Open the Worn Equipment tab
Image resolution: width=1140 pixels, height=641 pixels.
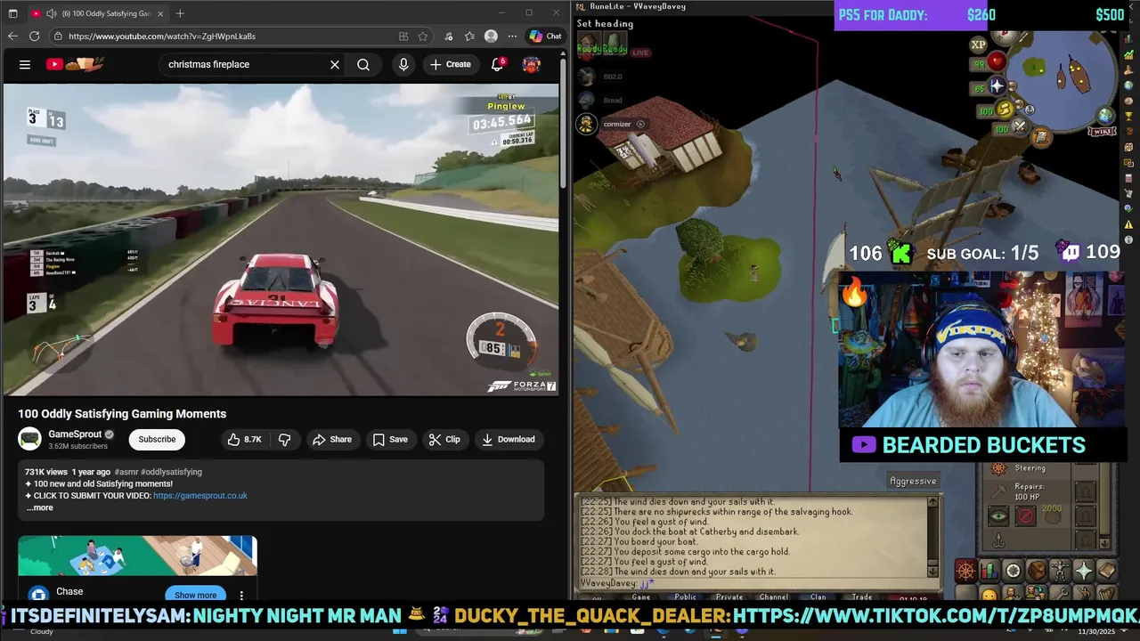[x=1060, y=571]
